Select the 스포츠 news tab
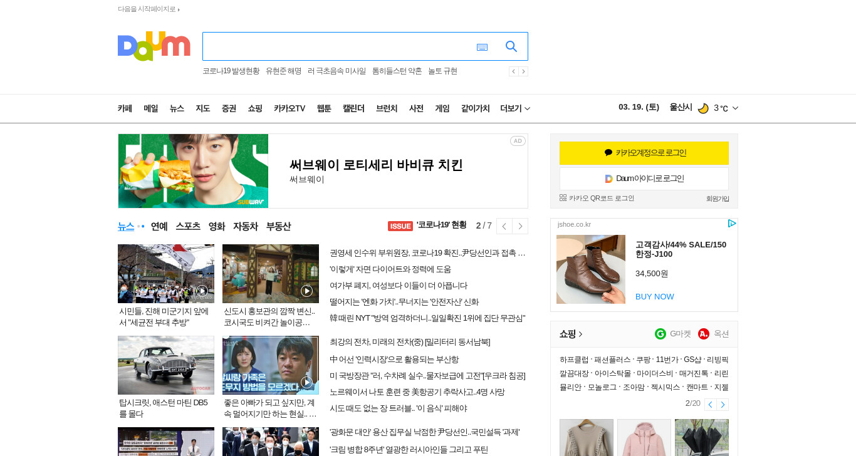 (188, 226)
